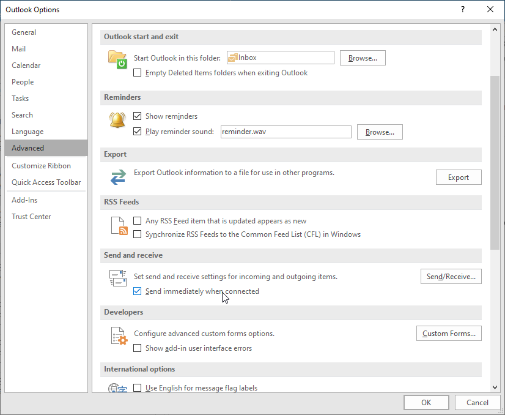Click the 'Developers' section heading
The width and height of the screenshot is (505, 415).
[x=123, y=312]
